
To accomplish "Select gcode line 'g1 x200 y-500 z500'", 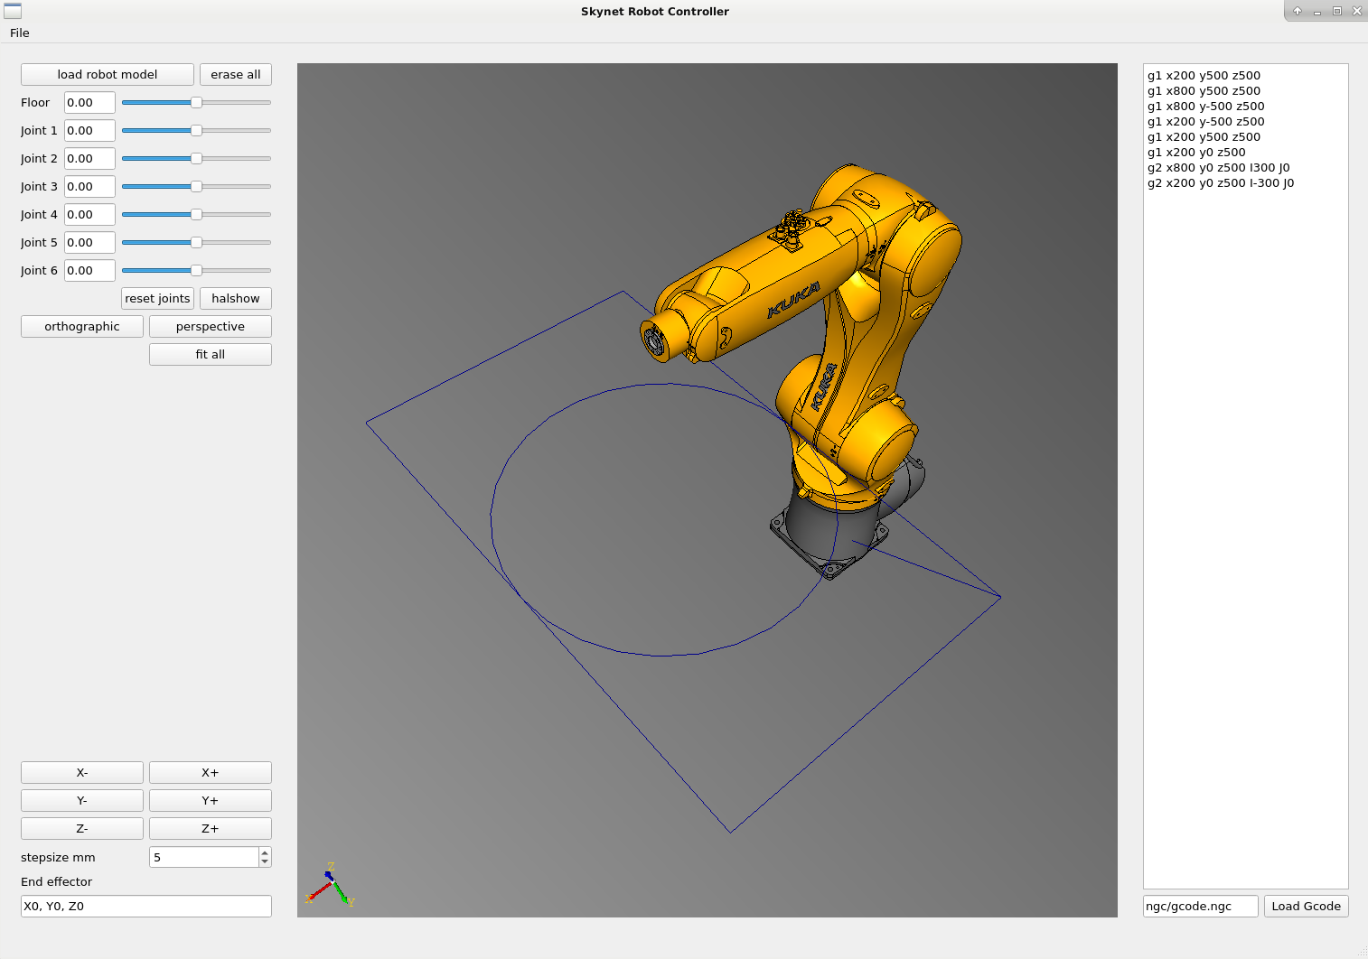I will 1206,122.
